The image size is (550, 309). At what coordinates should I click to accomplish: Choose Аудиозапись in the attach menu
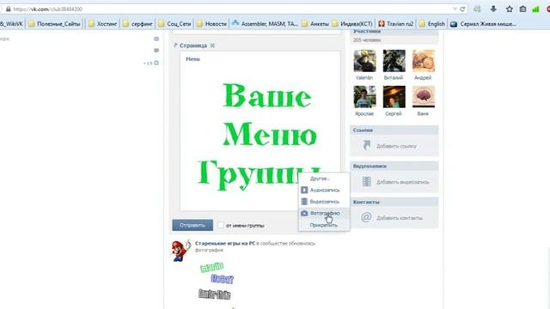pos(324,190)
